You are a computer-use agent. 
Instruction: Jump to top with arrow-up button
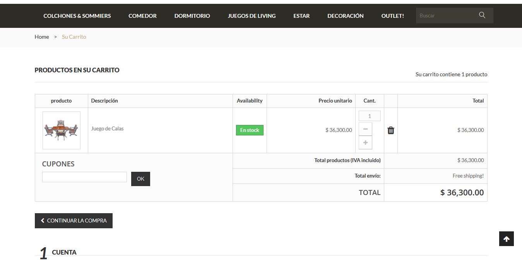pos(507,239)
